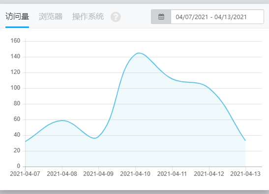
Task: Click the calendar icon button
Action: 161,17
